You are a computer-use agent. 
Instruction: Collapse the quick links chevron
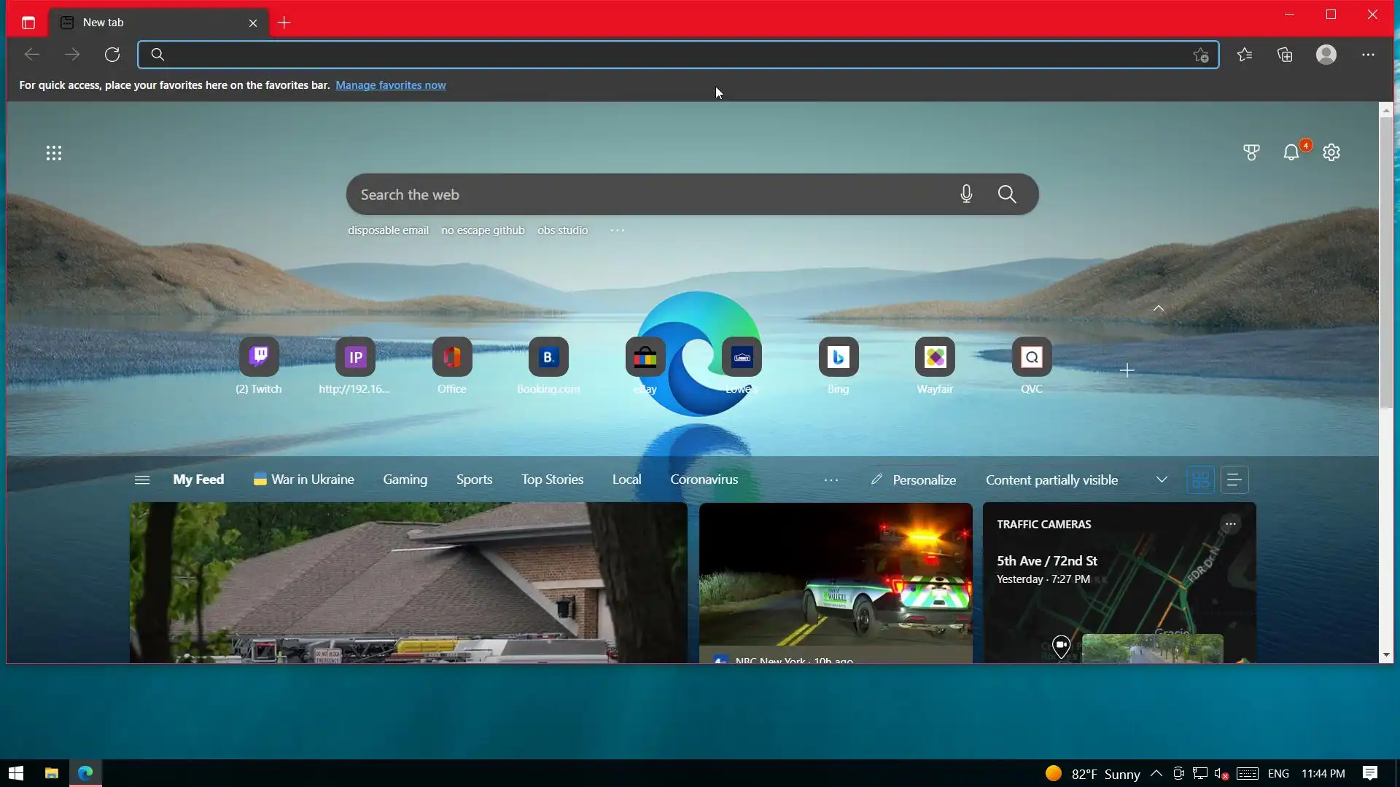1159,309
